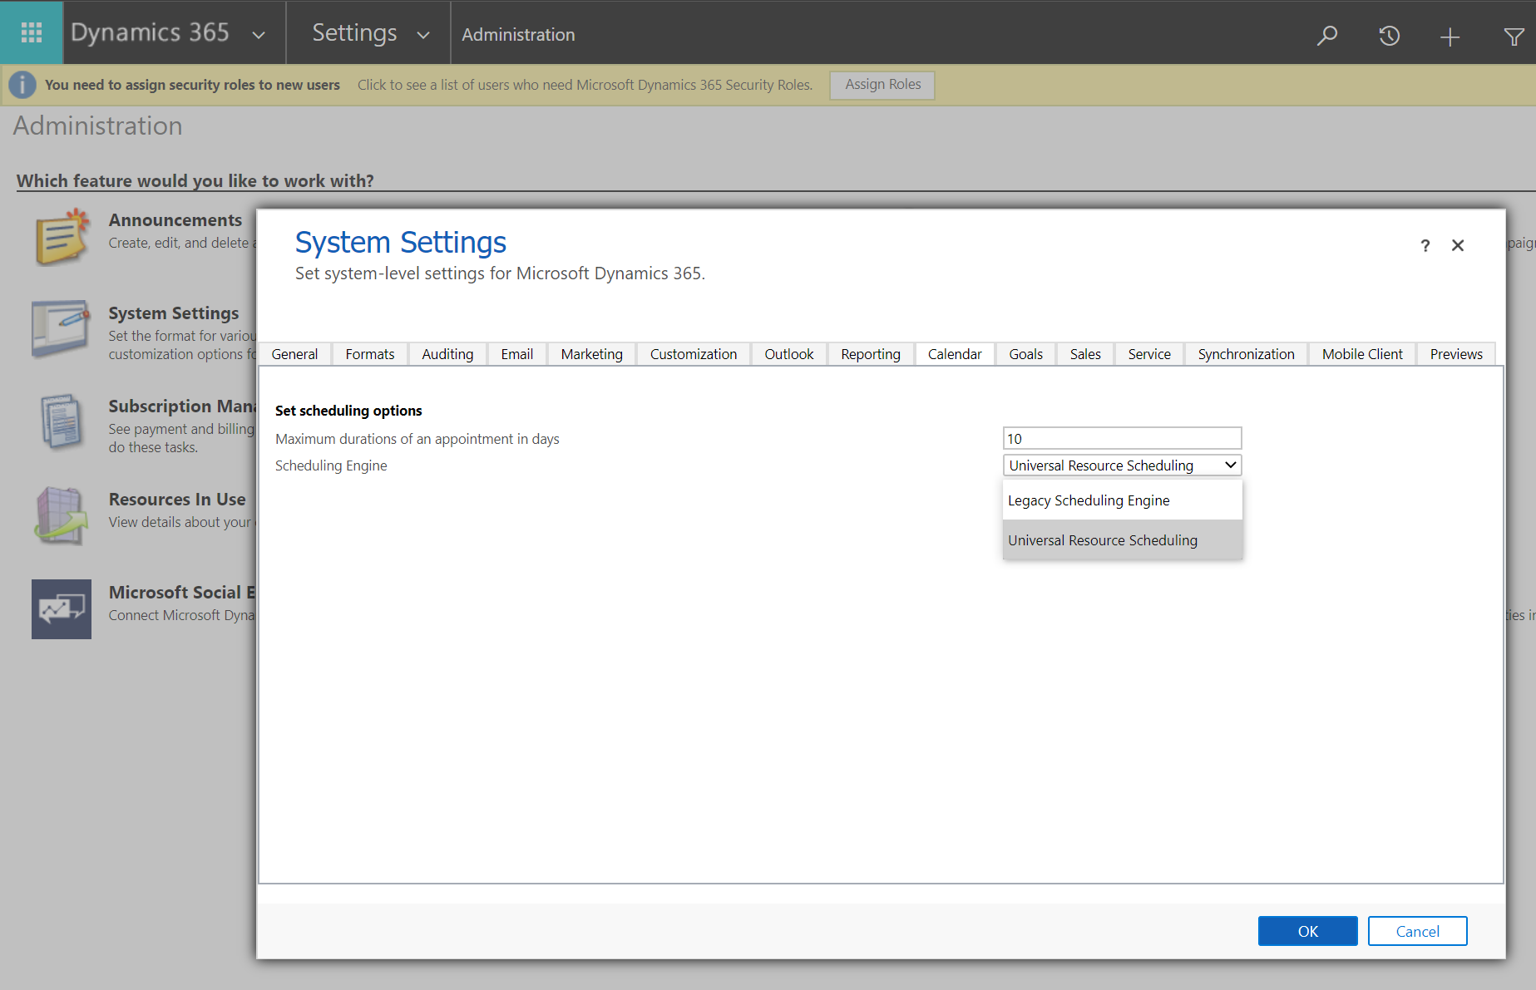
Task: Open the System Settings link in background
Action: pos(174,313)
